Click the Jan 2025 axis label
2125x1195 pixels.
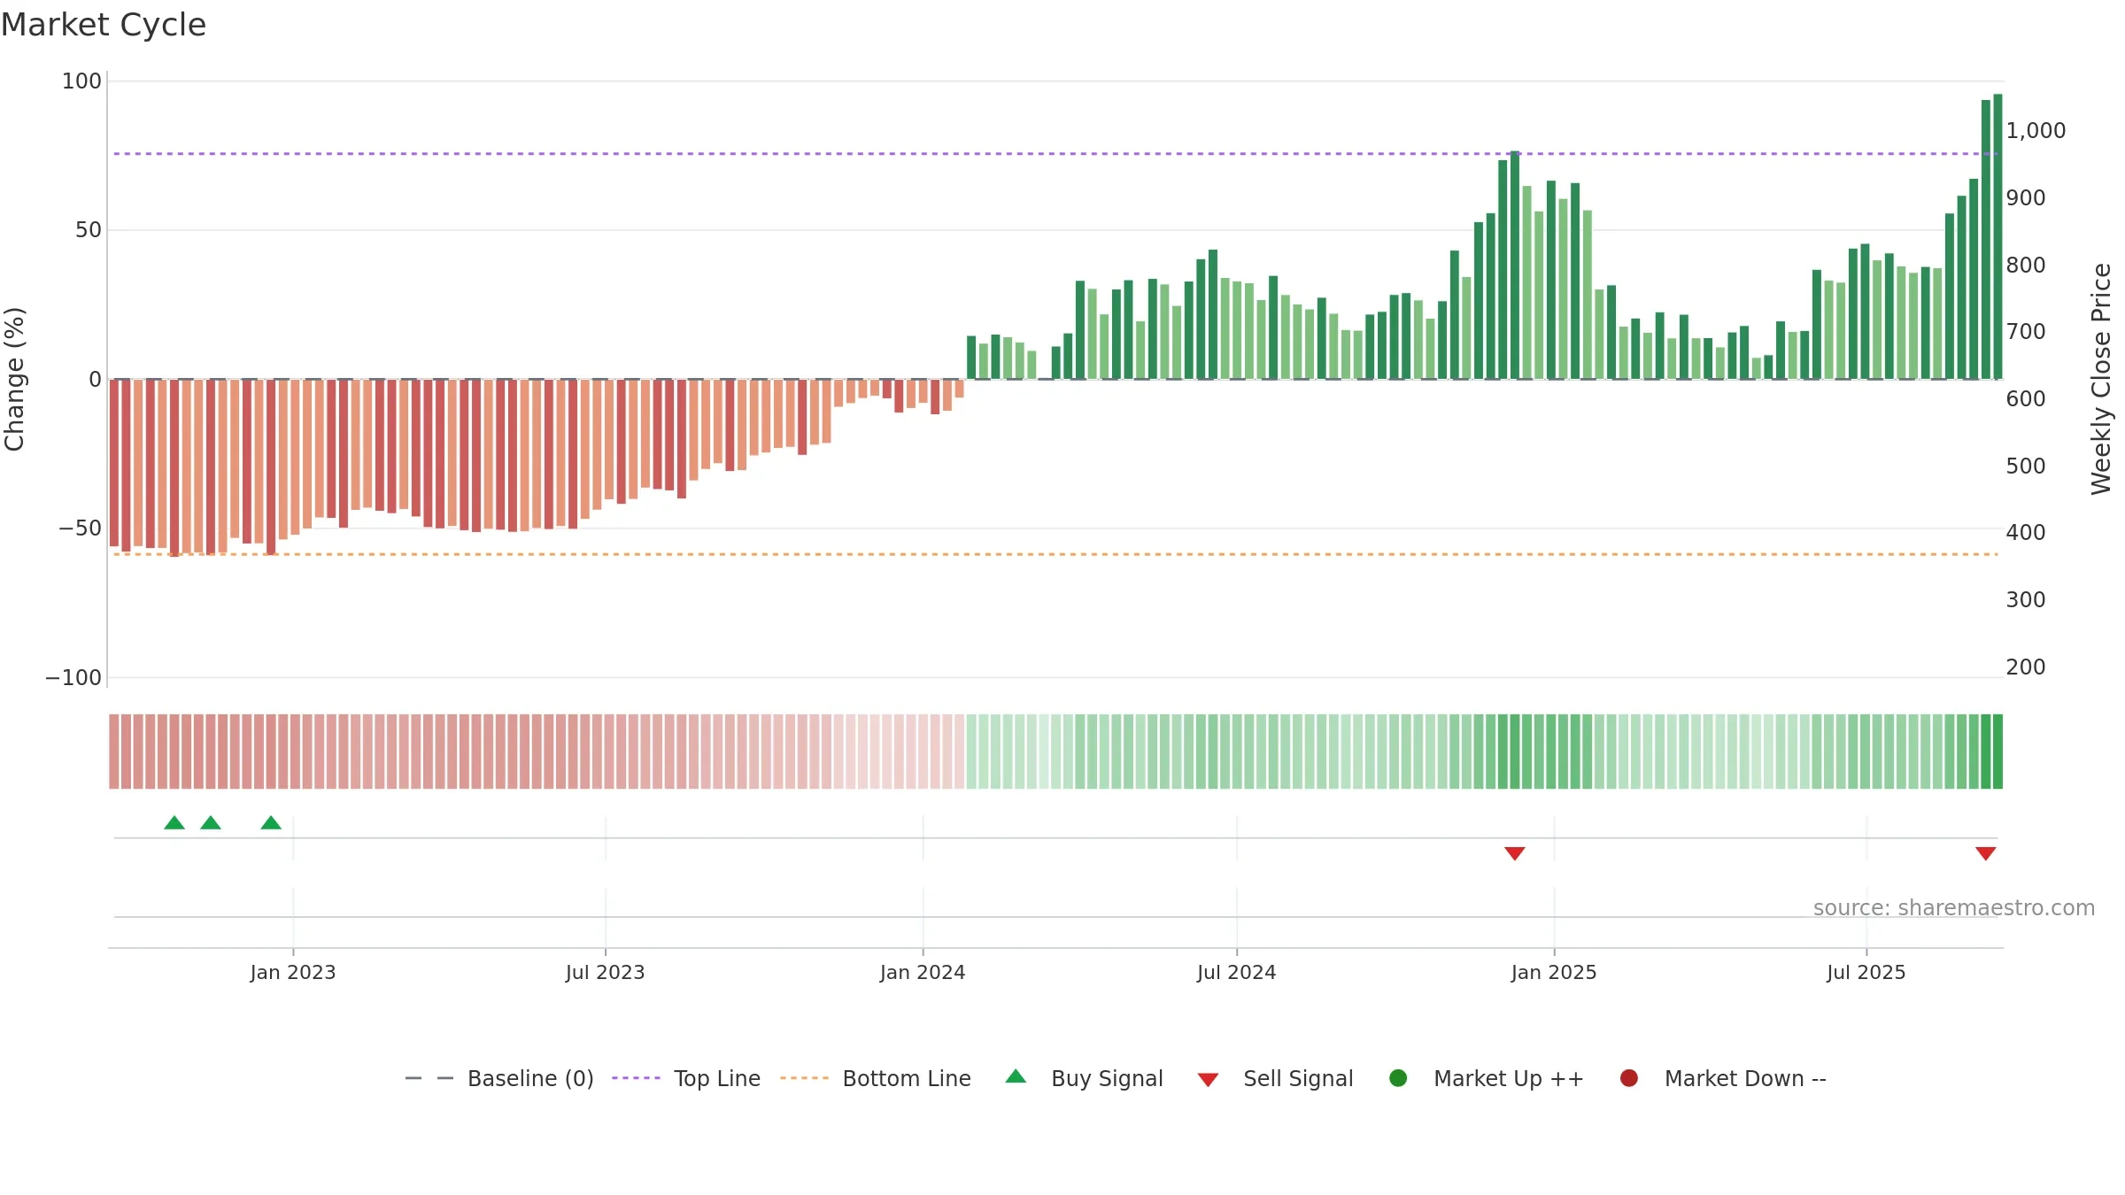1554,973
